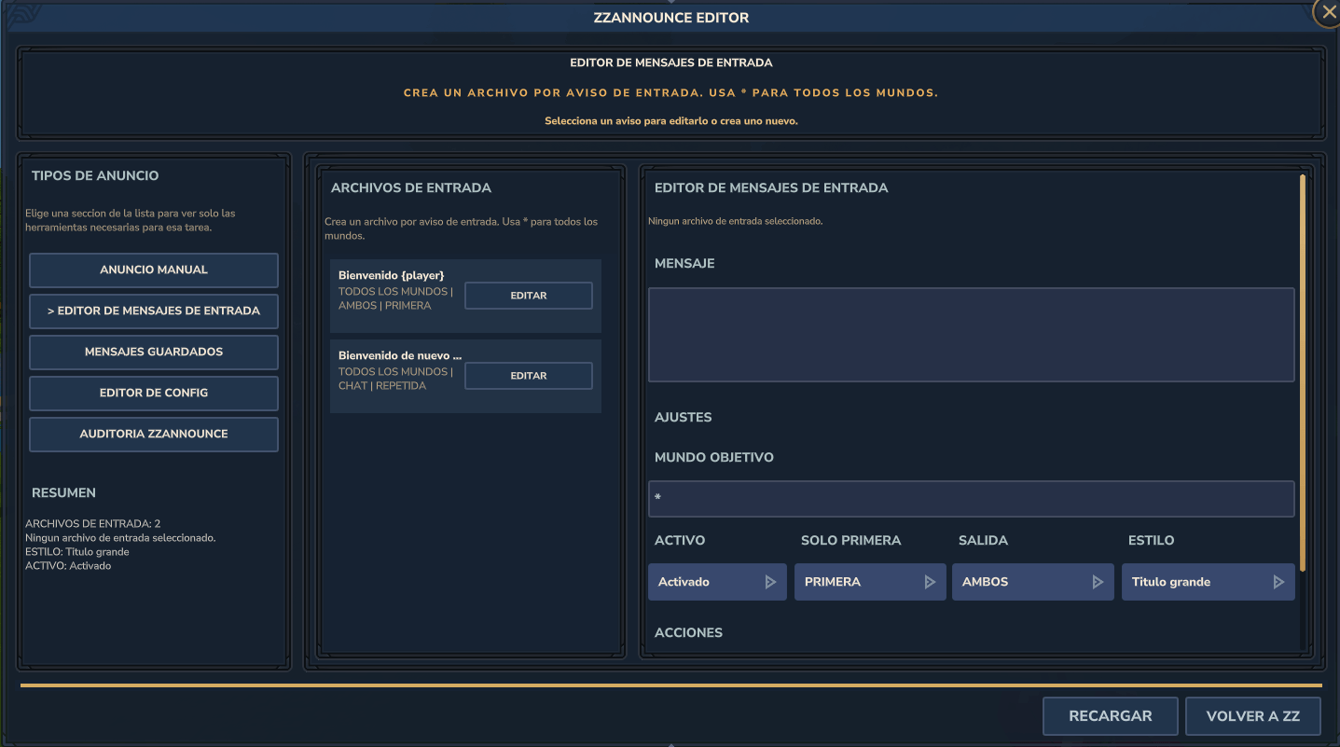
Task: Open the Estilo dropdown showing Titulo grande
Action: [x=1209, y=582]
